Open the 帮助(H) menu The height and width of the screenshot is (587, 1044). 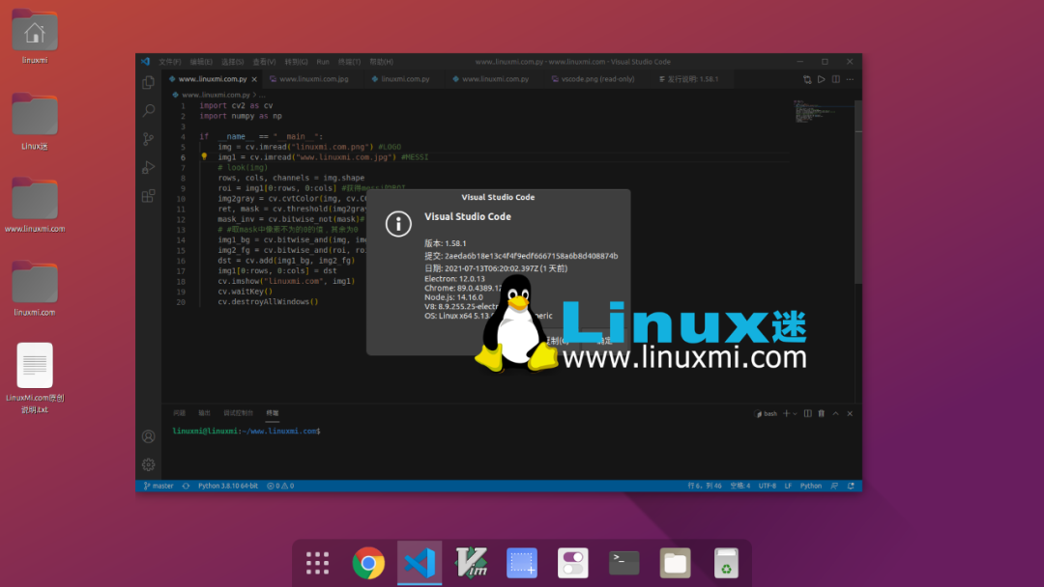click(381, 62)
